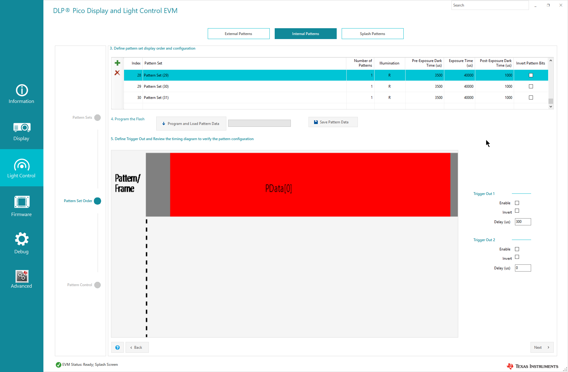Toggle Invert Pattern Bits for Pattern Set (30)
Image resolution: width=568 pixels, height=372 pixels.
pyautogui.click(x=531, y=86)
